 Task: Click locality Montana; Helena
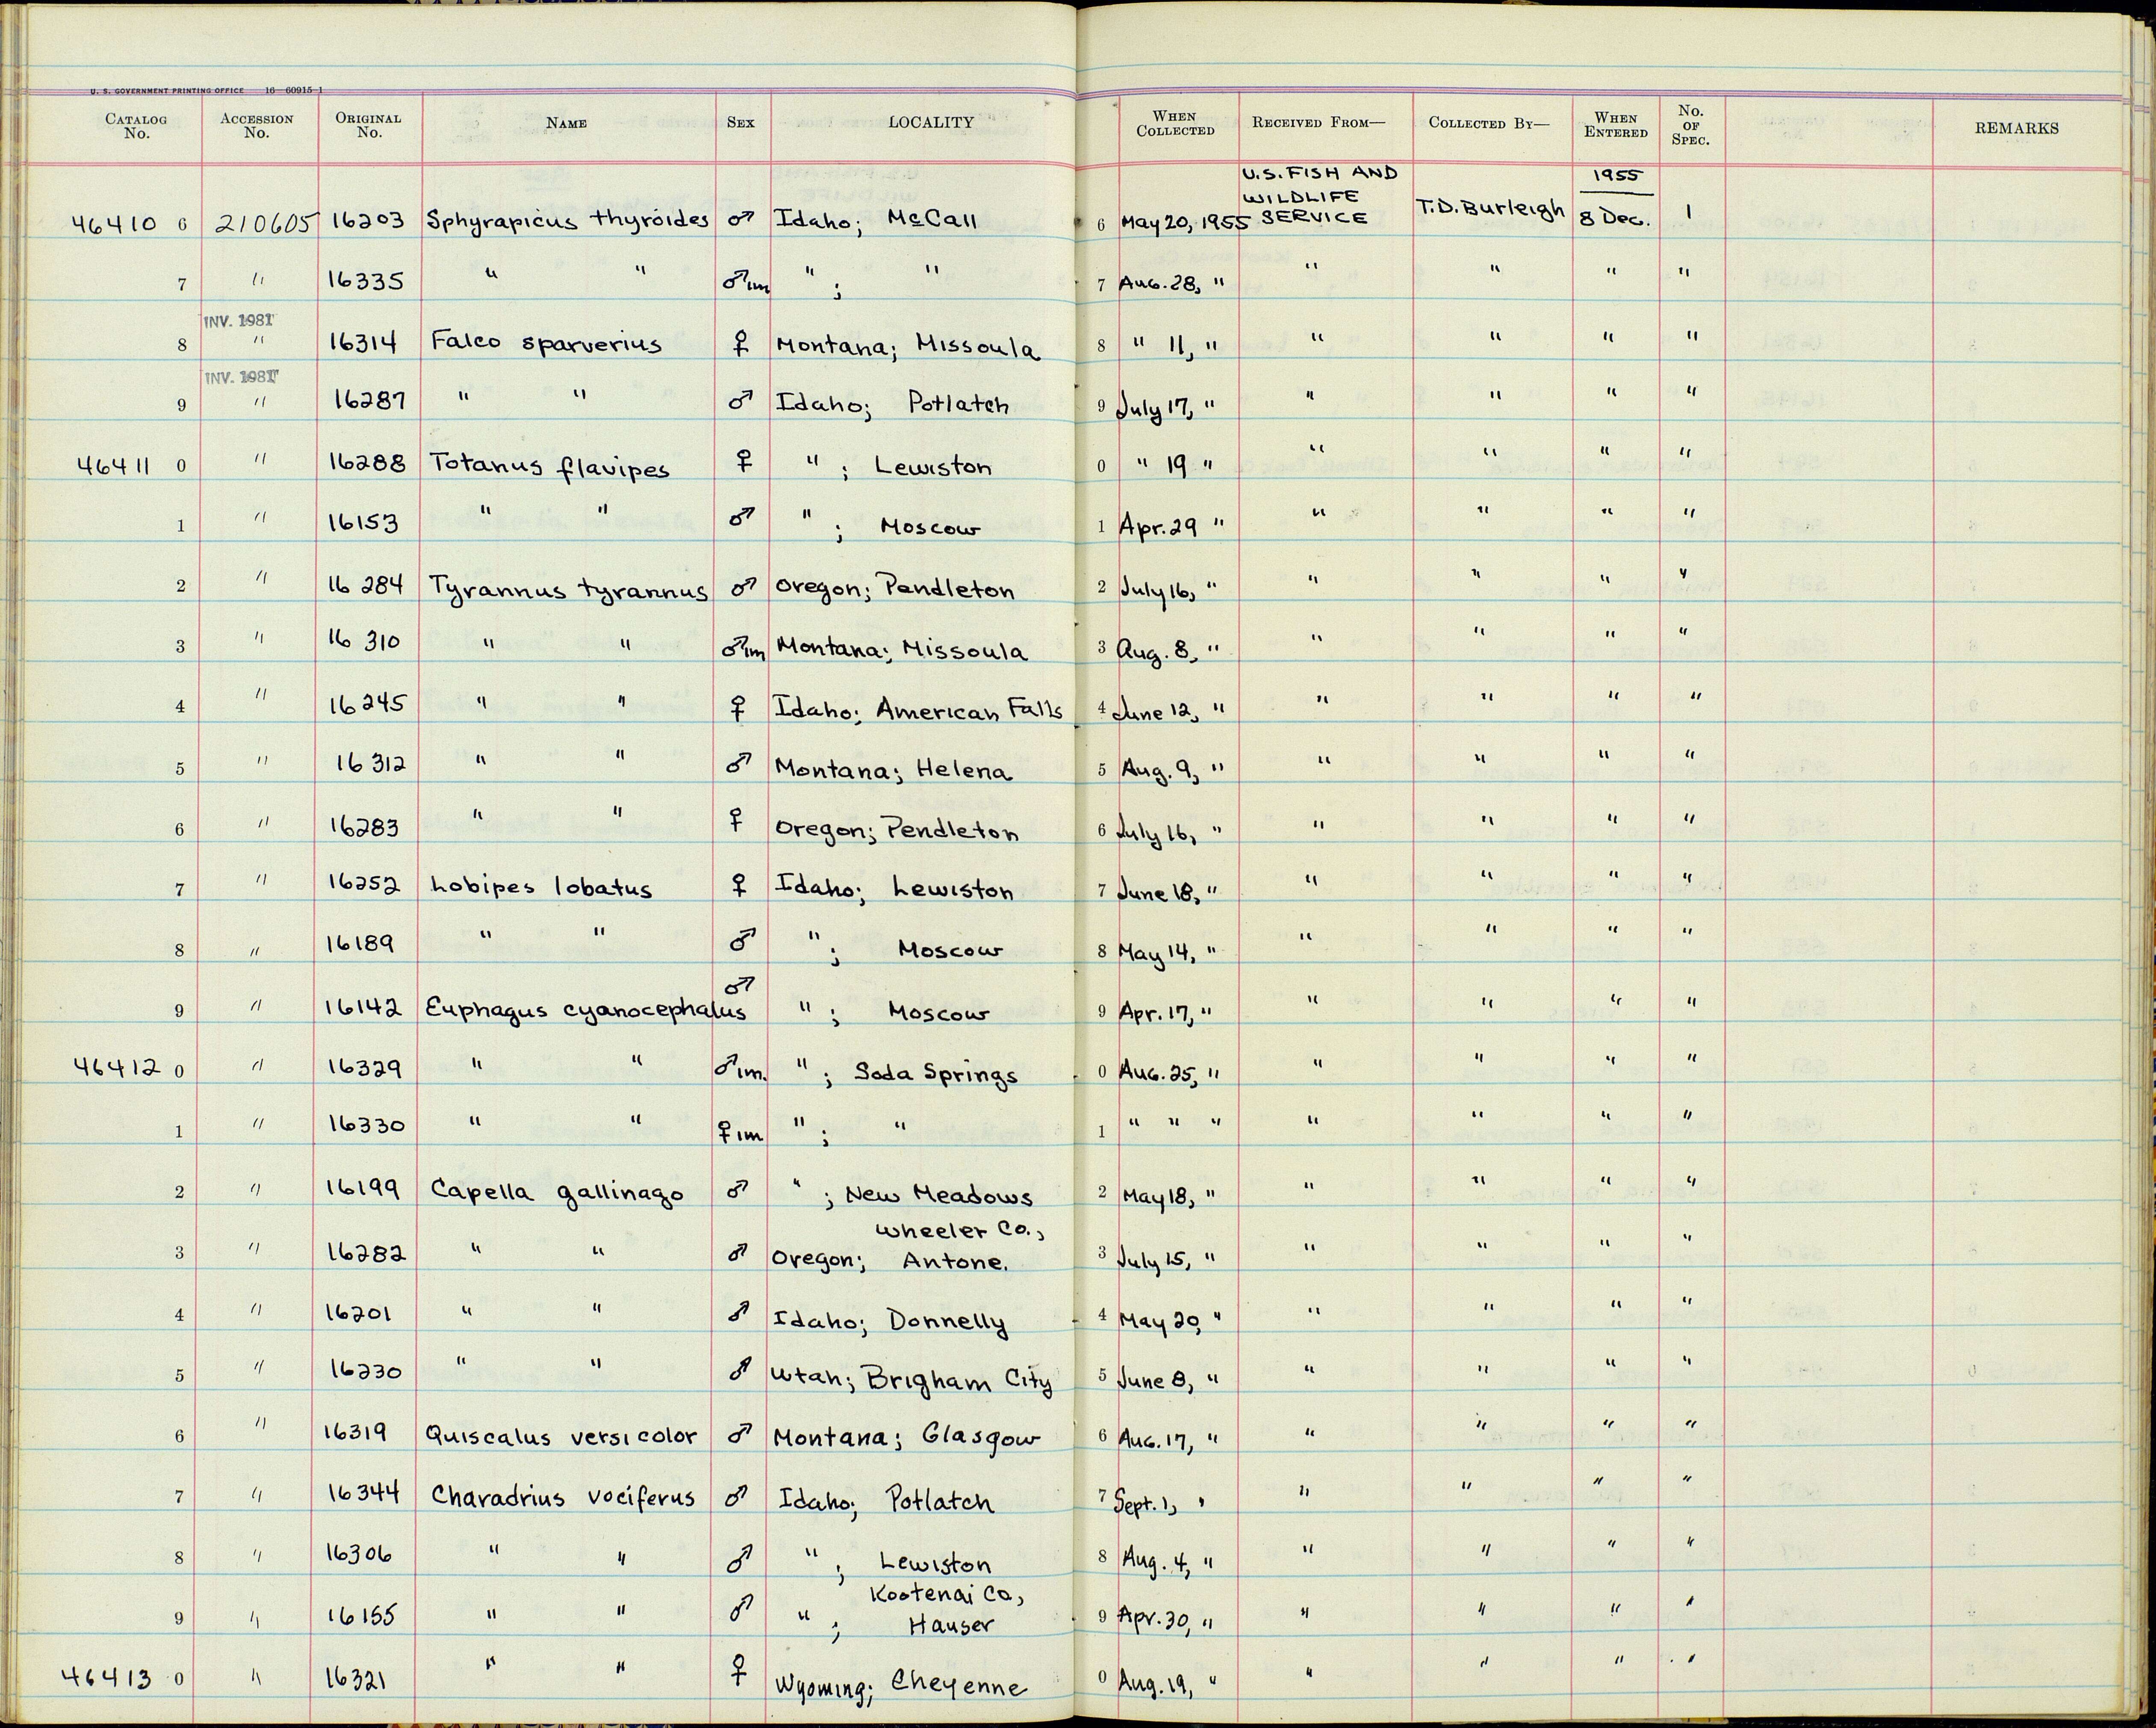(893, 770)
